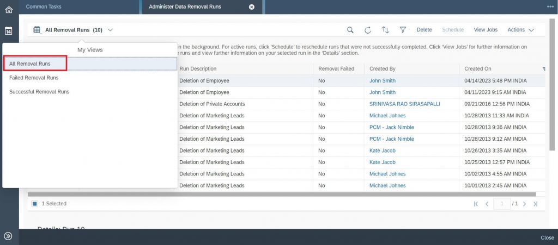
Task: Click the View Jobs button
Action: pos(486,30)
